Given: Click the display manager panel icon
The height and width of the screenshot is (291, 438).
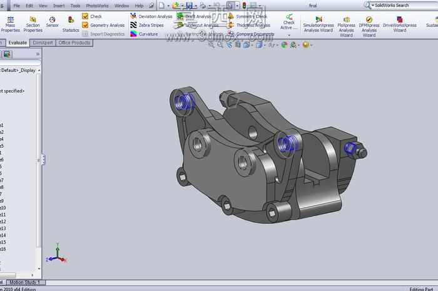Looking at the screenshot, I should click(7, 54).
